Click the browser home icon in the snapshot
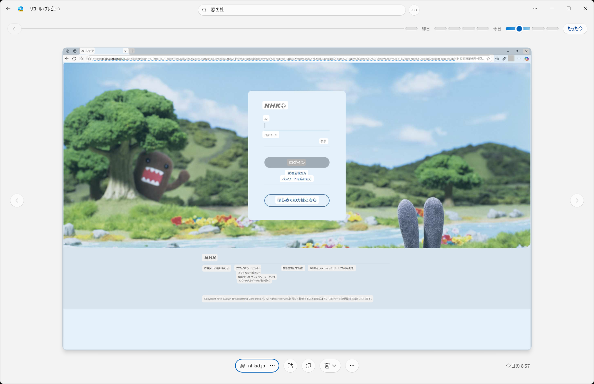This screenshot has height=384, width=594. (x=81, y=59)
